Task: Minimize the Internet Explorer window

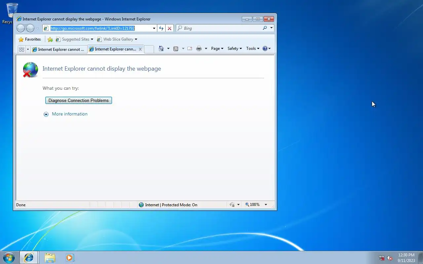Action: pos(247,19)
